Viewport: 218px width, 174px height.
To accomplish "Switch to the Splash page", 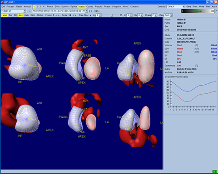I will pos(74,7).
